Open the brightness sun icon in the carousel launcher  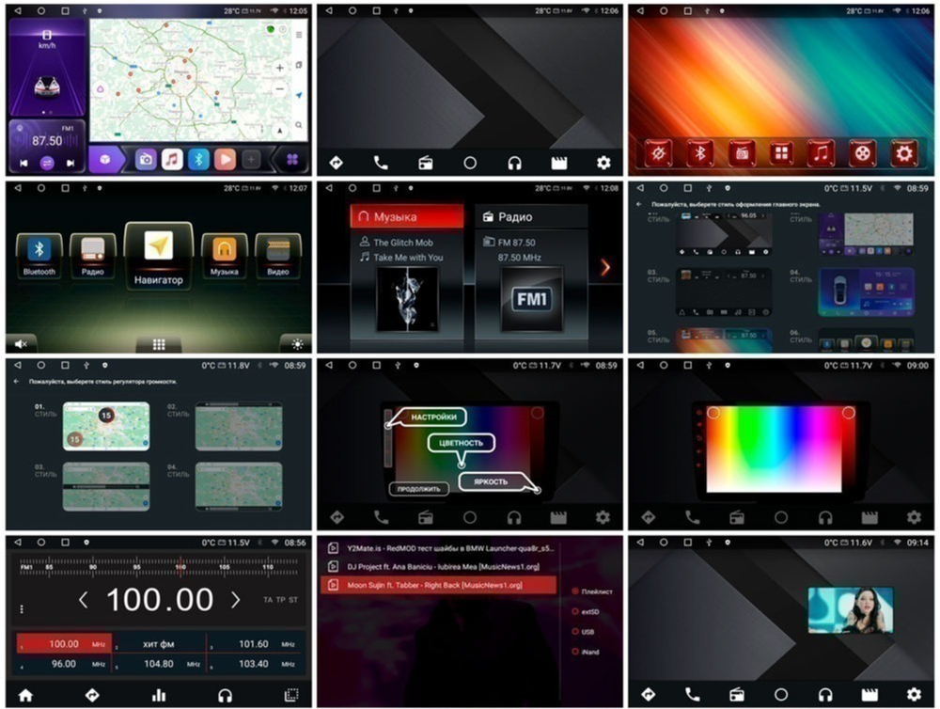coord(297,344)
